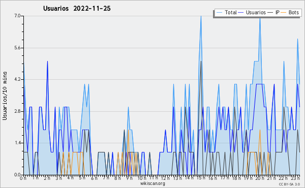The width and height of the screenshot is (305, 188).
Task: Click the 'CC BY-SA 3.0' license text
Action: tap(289, 184)
